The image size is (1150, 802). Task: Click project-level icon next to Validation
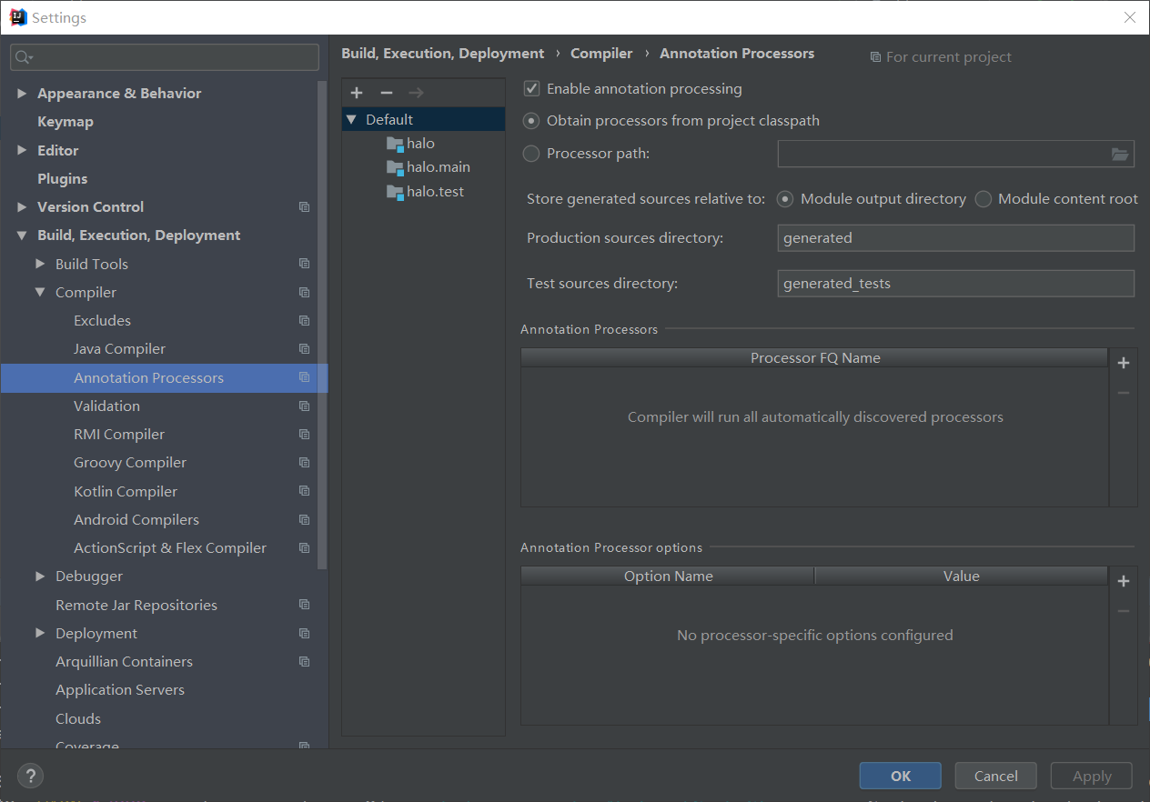304,406
